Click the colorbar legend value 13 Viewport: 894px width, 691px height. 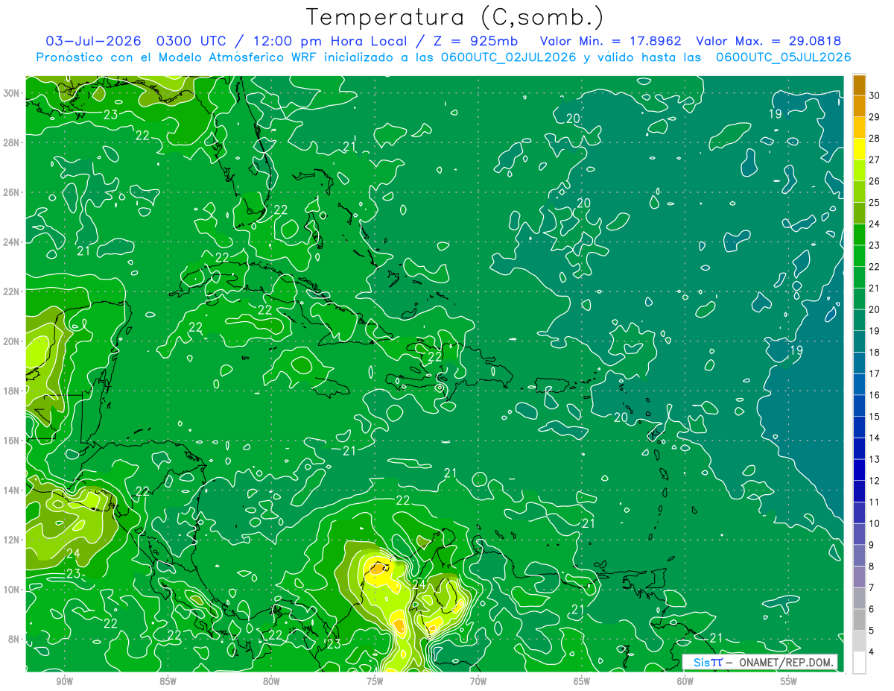875,460
